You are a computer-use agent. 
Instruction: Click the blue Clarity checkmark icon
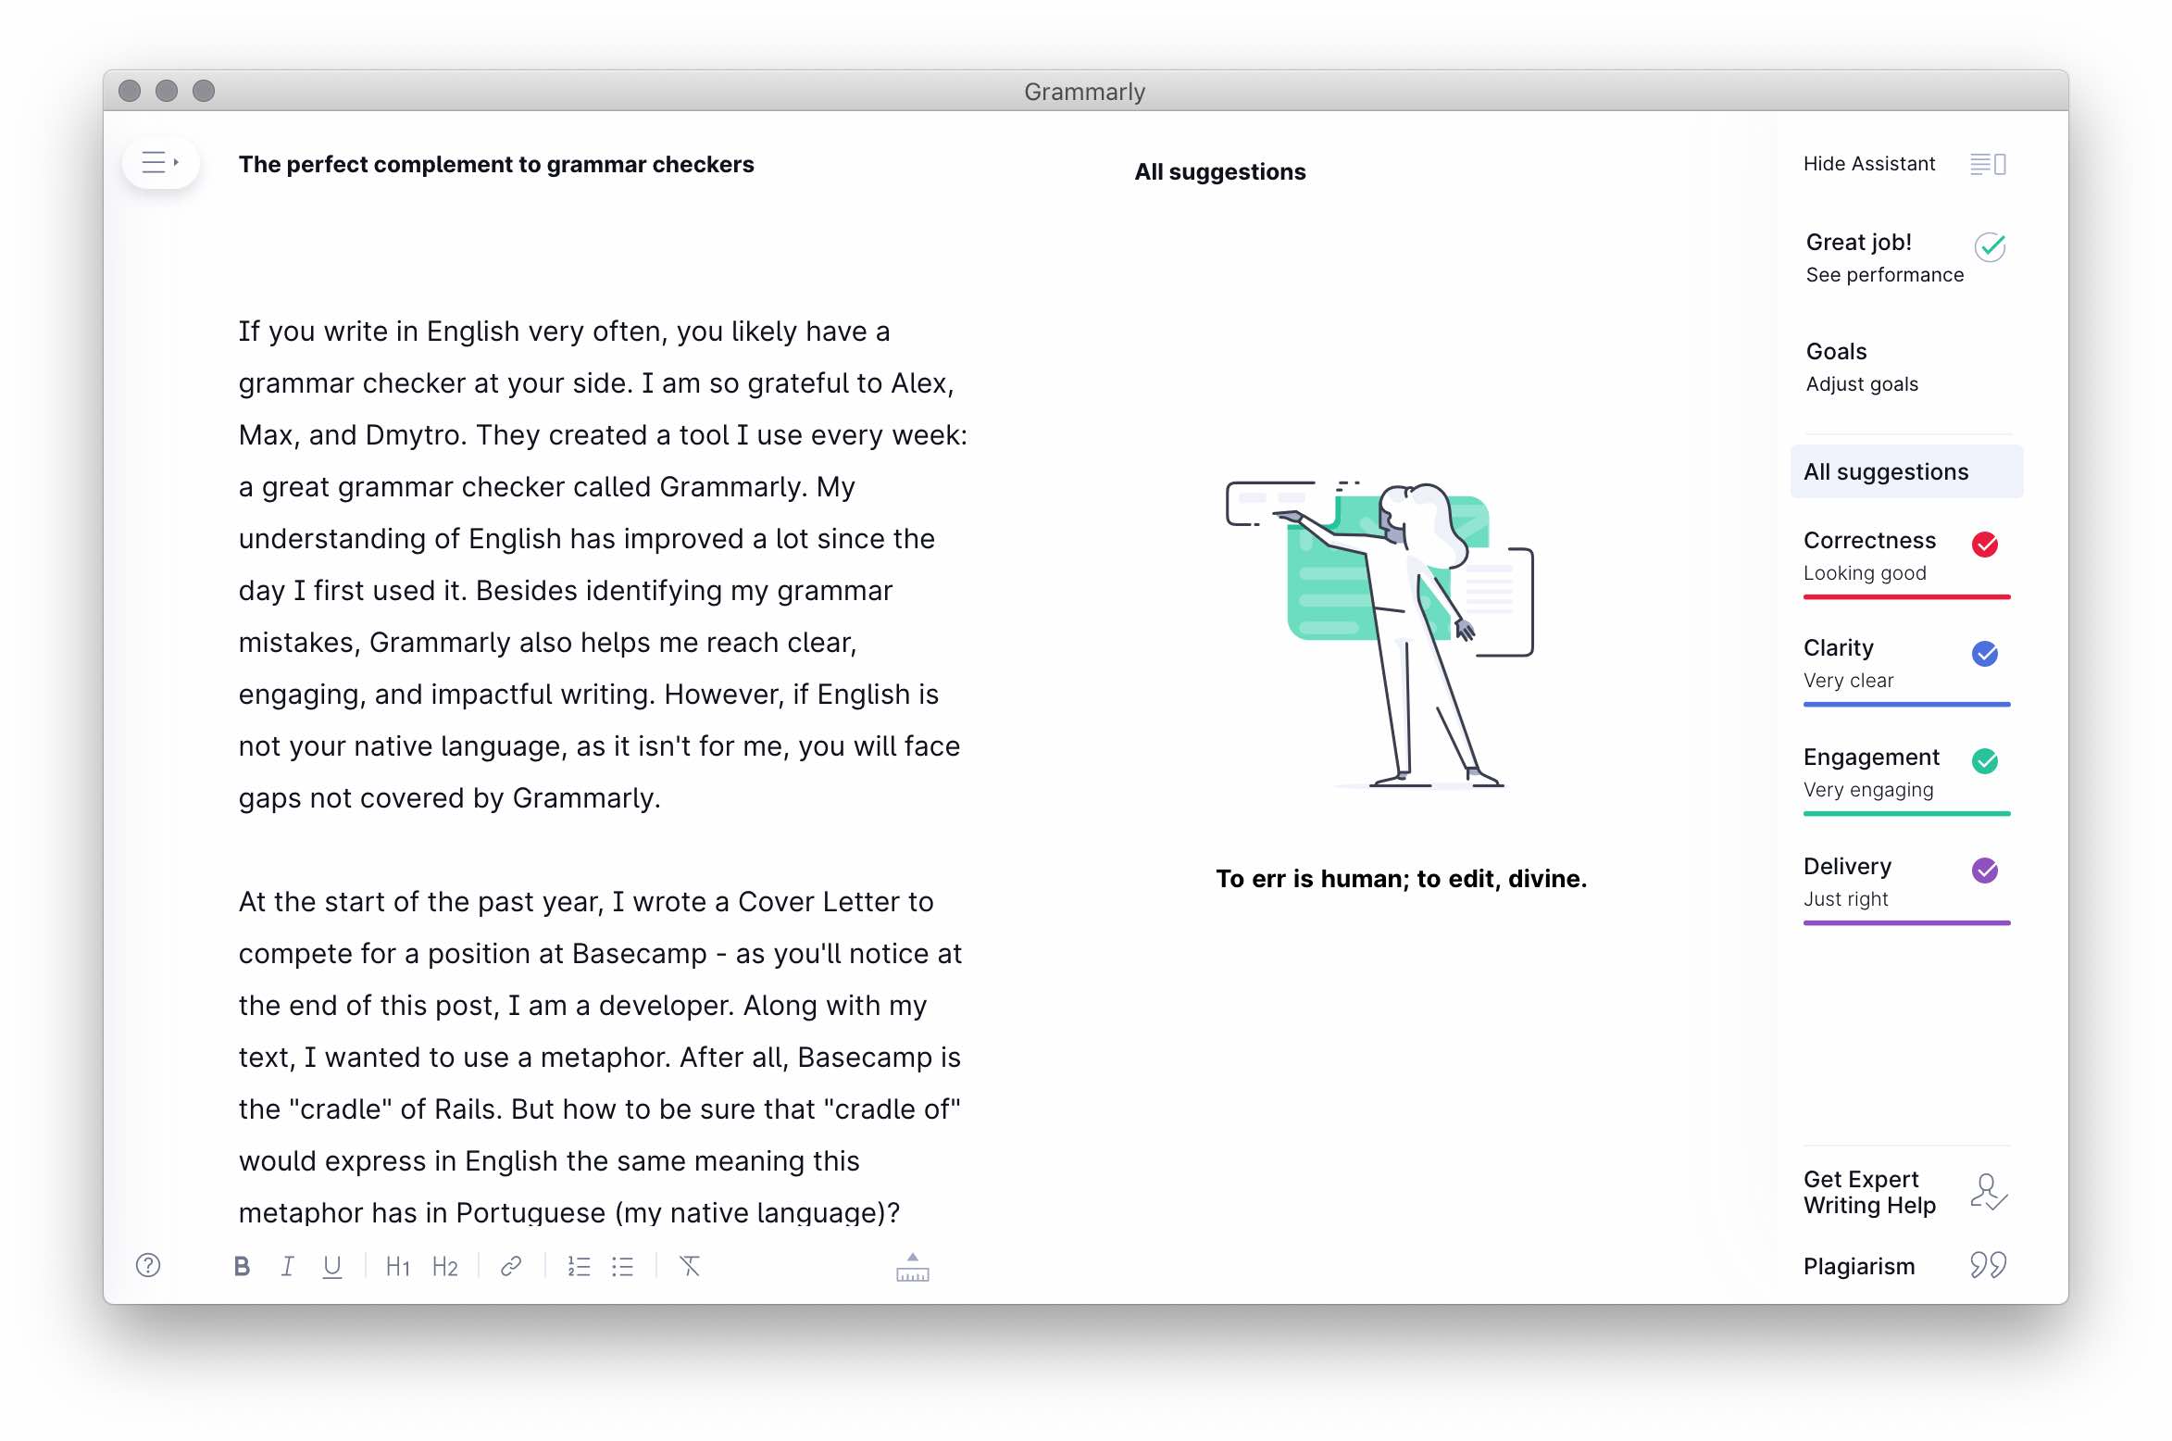1984,654
